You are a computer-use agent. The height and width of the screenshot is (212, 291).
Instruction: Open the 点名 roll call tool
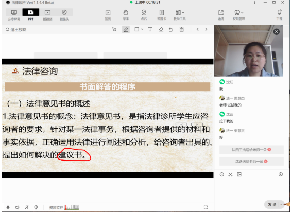click(144, 15)
